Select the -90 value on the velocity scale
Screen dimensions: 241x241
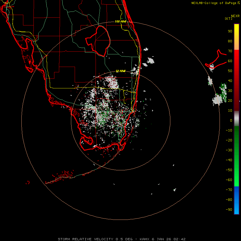[229, 209]
